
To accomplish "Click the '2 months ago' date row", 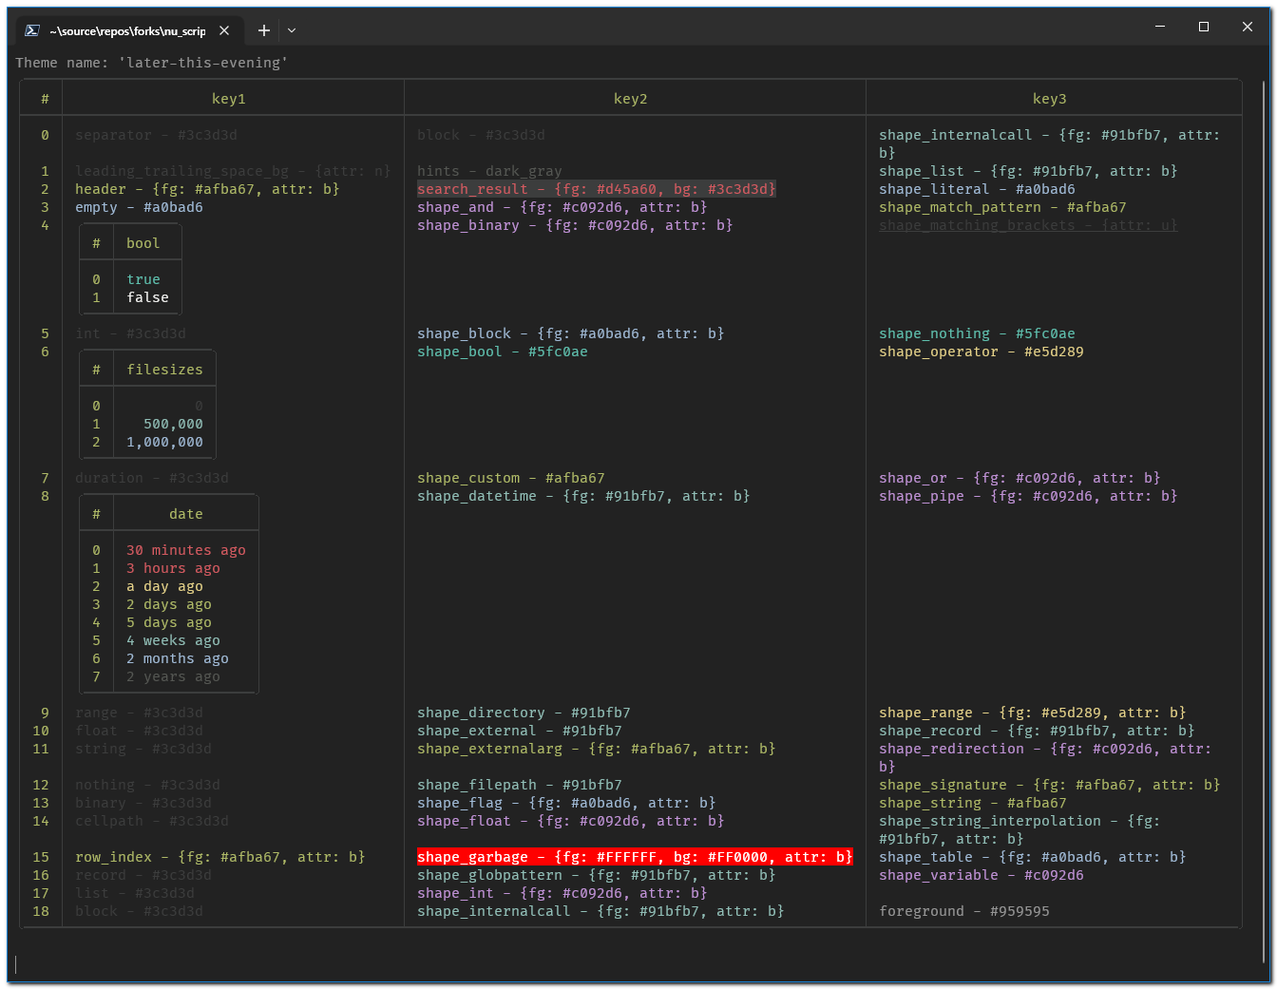I will click(178, 658).
